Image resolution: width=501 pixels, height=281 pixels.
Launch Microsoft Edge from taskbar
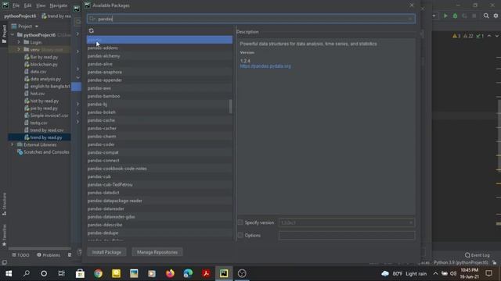[188, 273]
